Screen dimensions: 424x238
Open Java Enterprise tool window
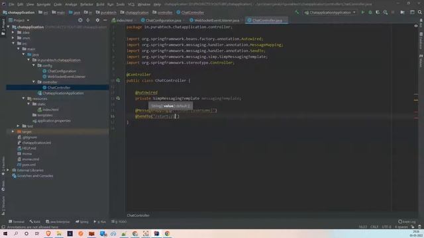point(58,221)
